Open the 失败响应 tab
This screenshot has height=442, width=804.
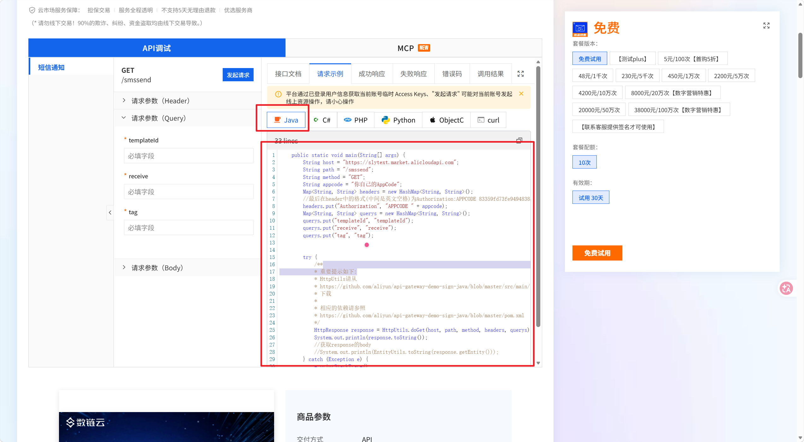413,74
